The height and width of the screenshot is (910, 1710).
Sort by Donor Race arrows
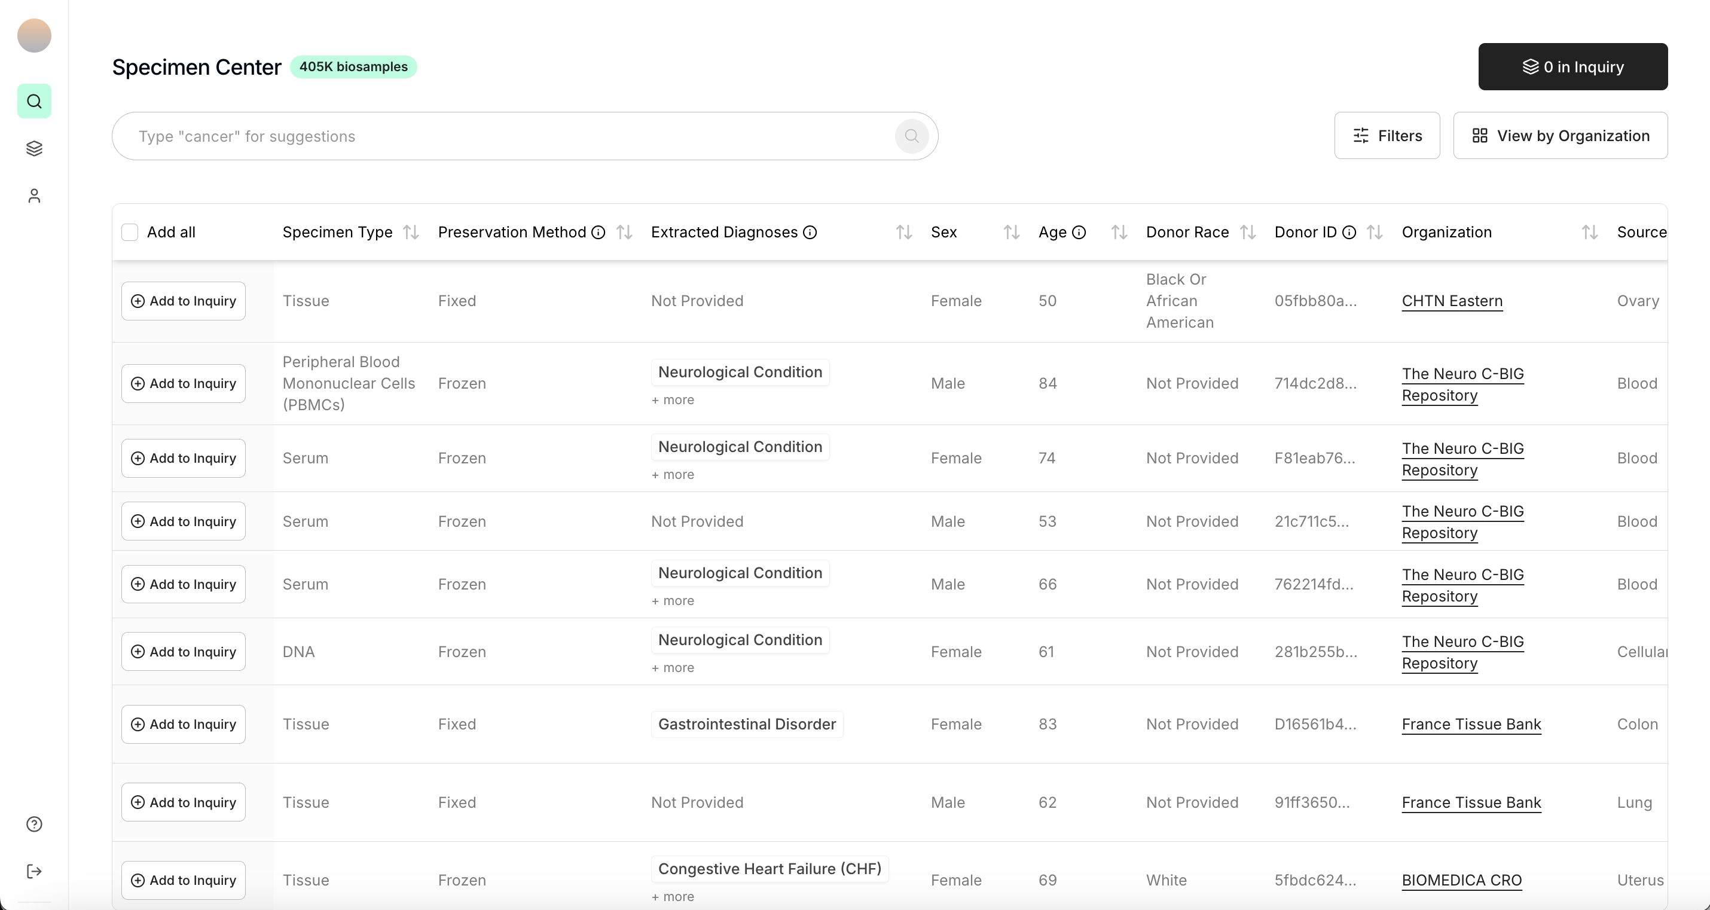coord(1248,233)
